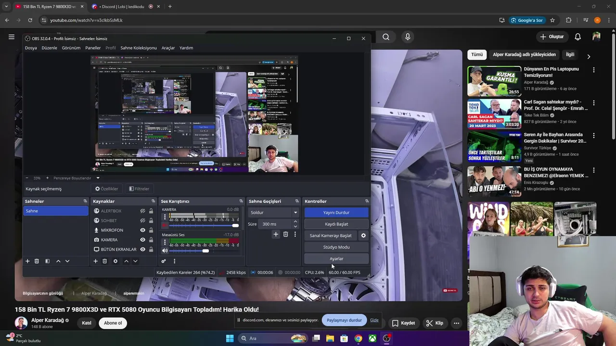Open virtual camera settings gear

pos(363,235)
